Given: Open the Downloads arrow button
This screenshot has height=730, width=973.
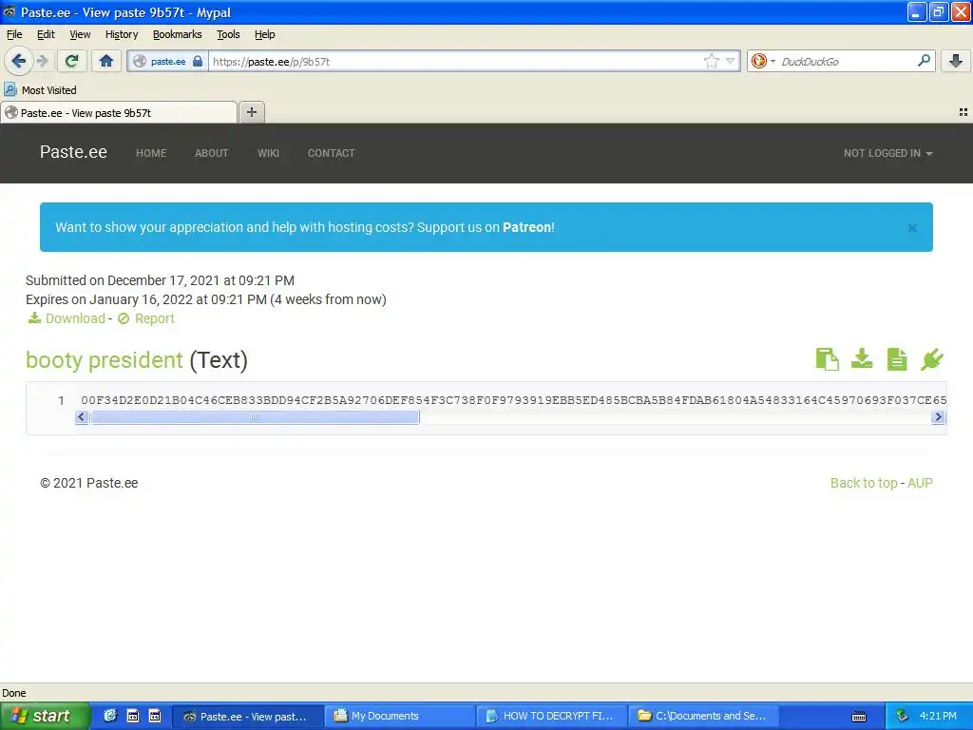Looking at the screenshot, I should [956, 61].
